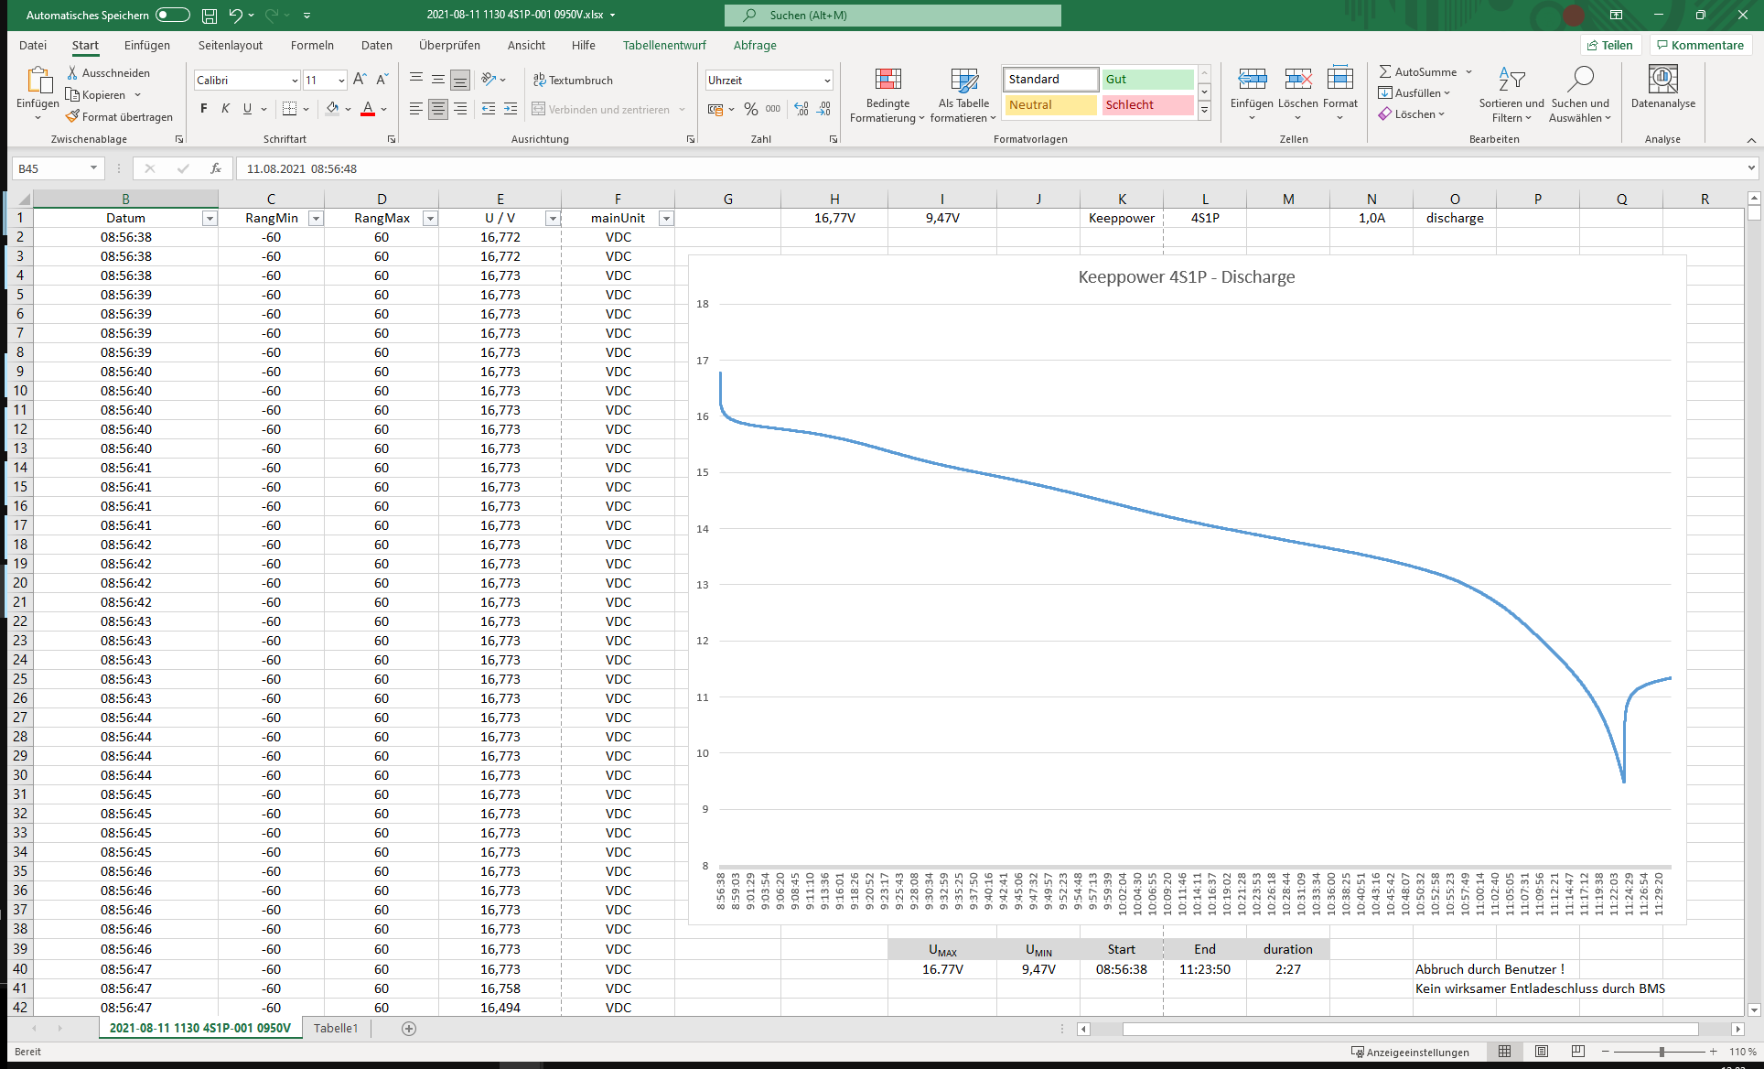Apply the Gut cell style
This screenshot has height=1069, width=1764.
1147,80
